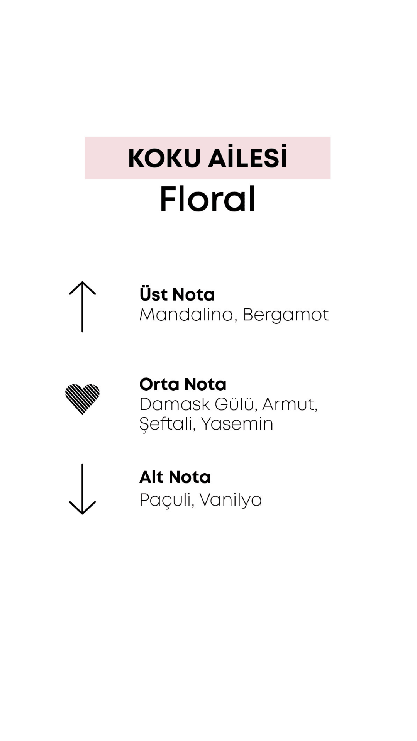Select the Vanilya note
The image size is (417, 741).
(231, 500)
